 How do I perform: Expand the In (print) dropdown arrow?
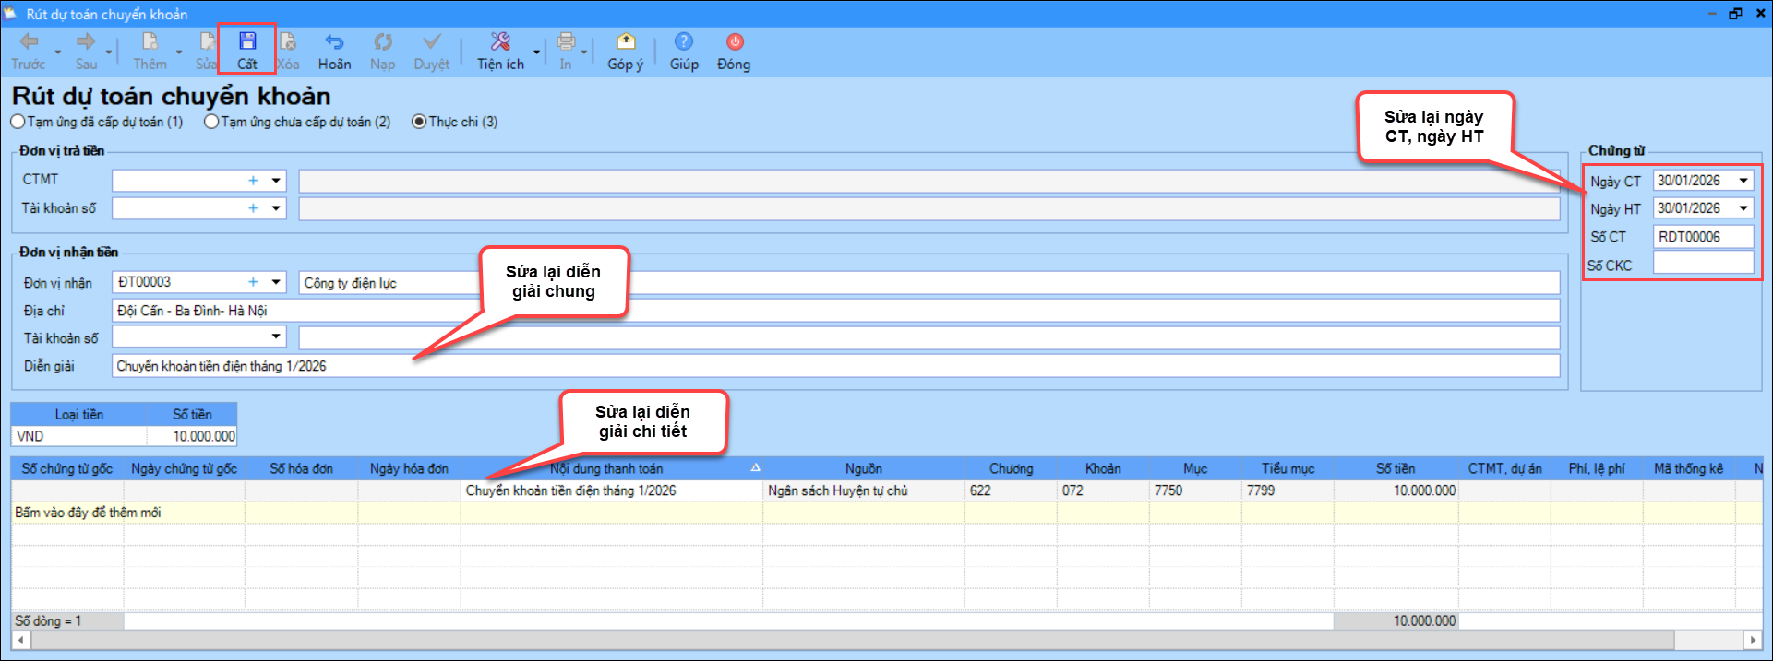coord(583,52)
